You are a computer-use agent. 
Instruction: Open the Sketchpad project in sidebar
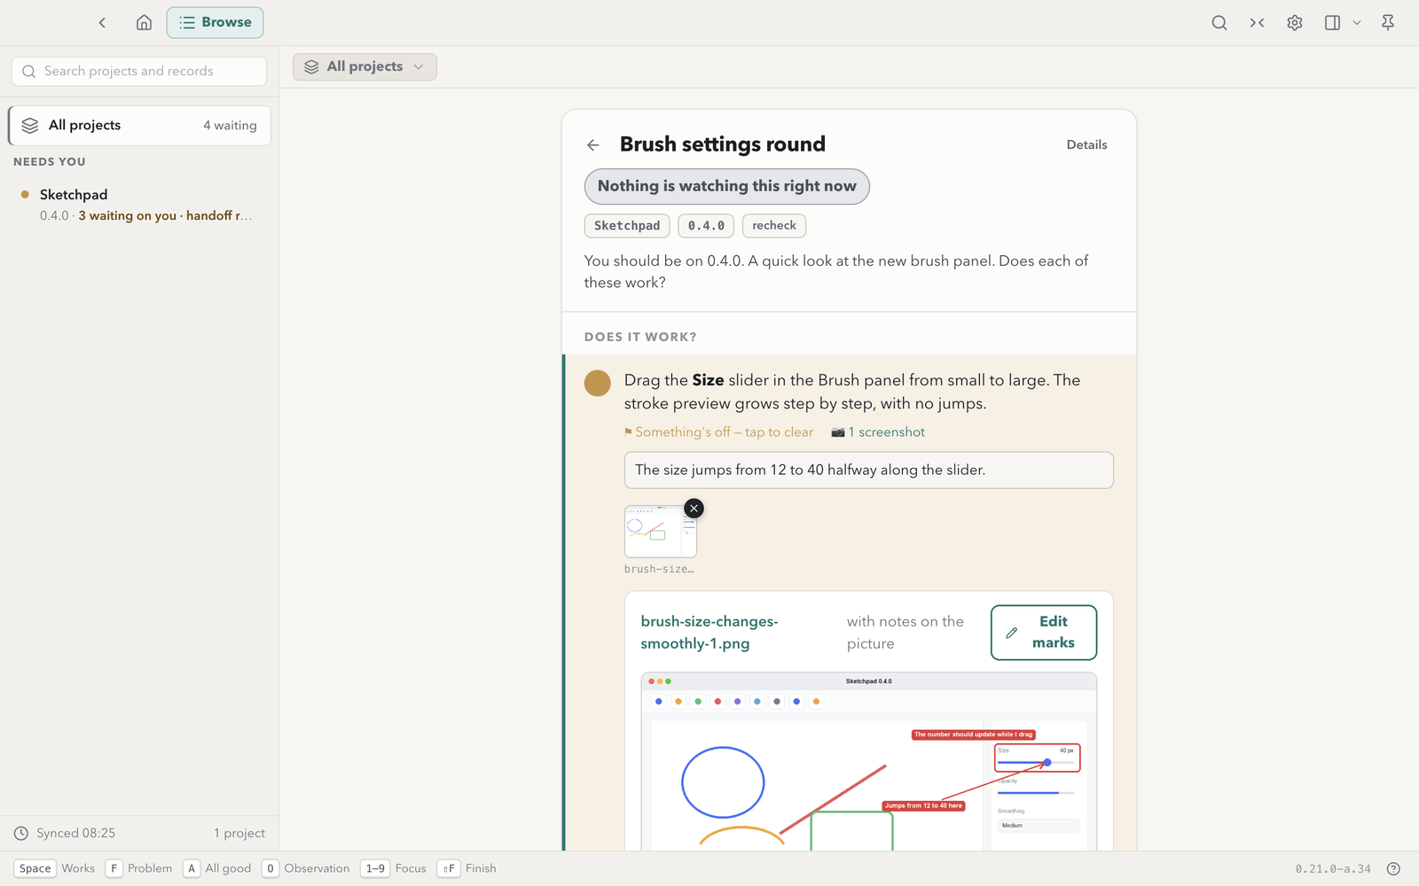[139, 205]
